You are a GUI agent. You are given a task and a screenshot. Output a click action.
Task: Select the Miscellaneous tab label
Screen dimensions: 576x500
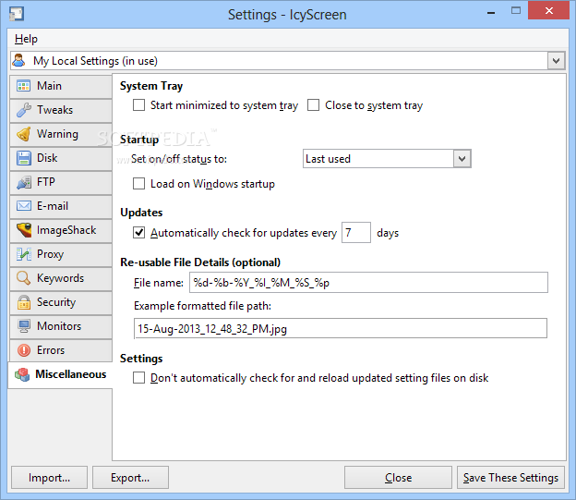click(71, 374)
